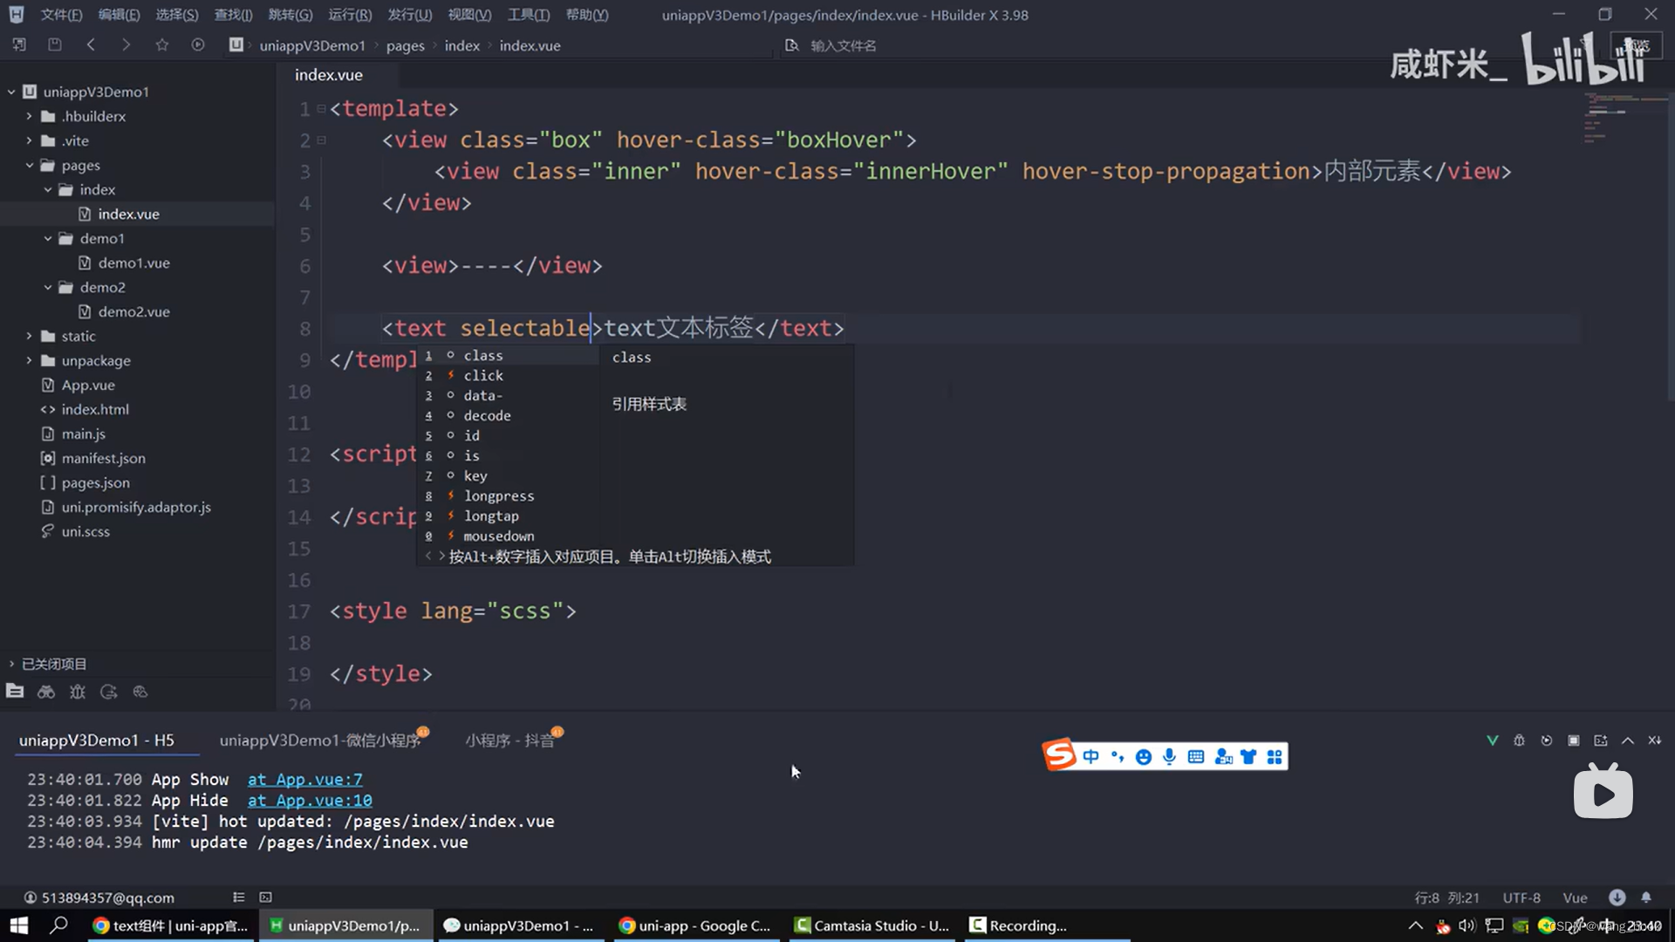Screen dimensions: 1675x942
Task: Fold the template block at line 1
Action: pyautogui.click(x=321, y=108)
